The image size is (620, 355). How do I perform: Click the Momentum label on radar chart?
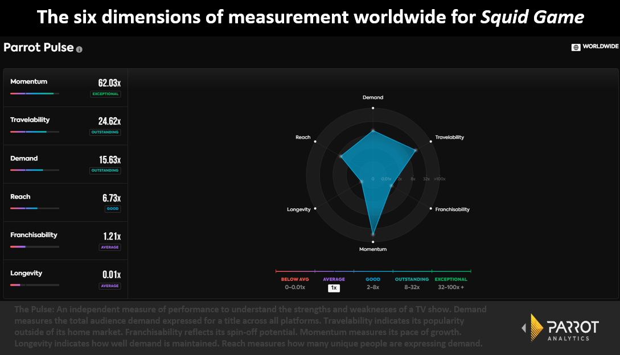click(x=373, y=249)
